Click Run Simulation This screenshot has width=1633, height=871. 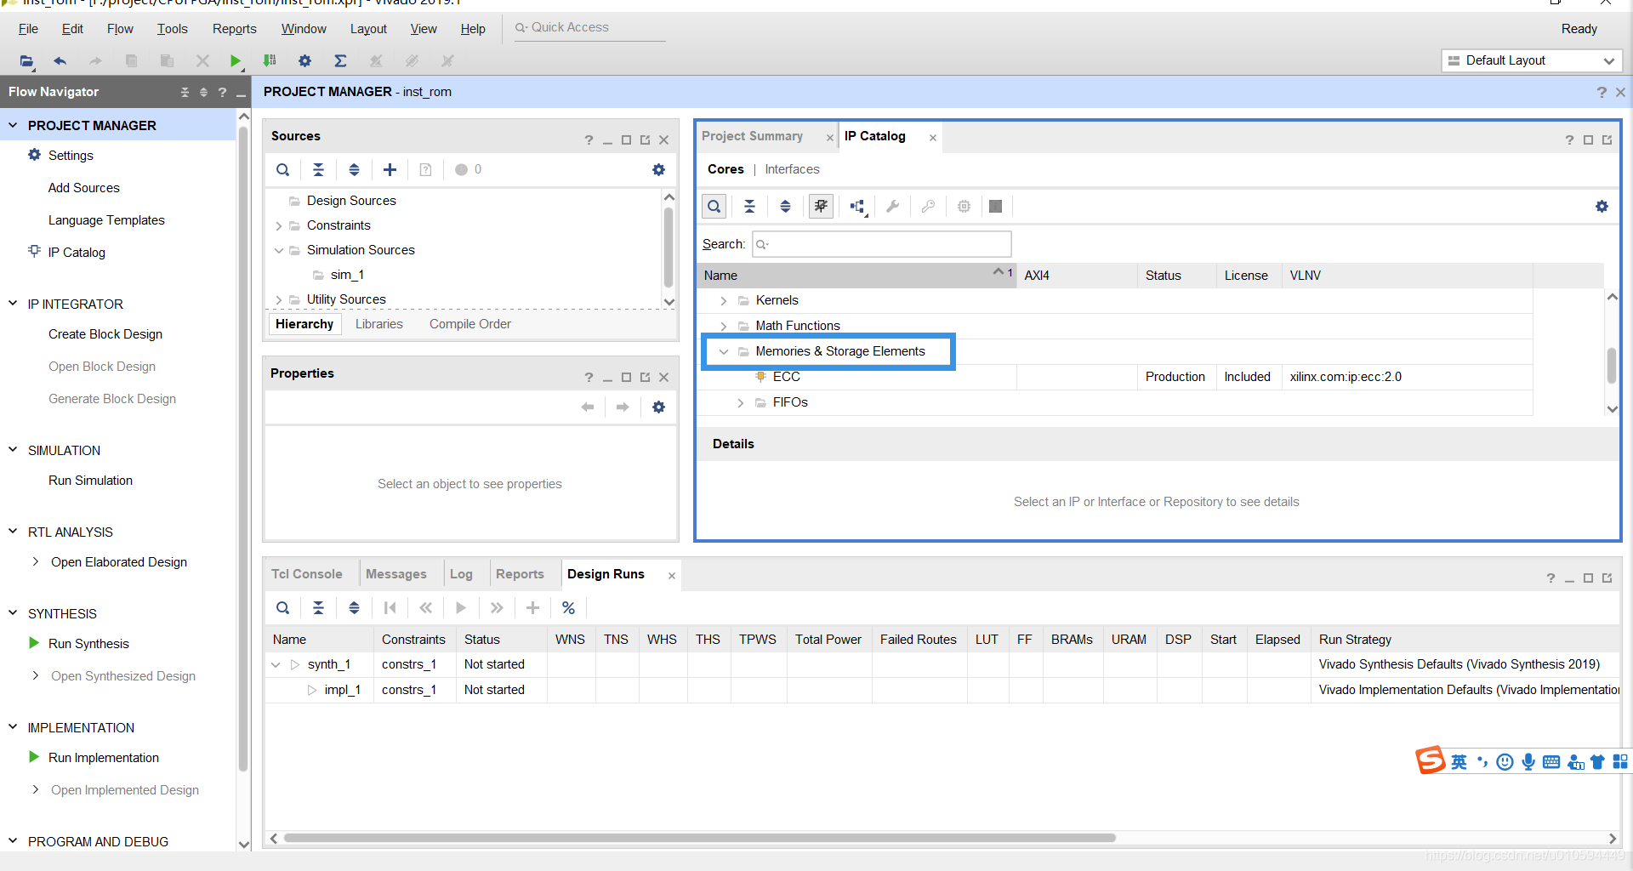pyautogui.click(x=90, y=481)
